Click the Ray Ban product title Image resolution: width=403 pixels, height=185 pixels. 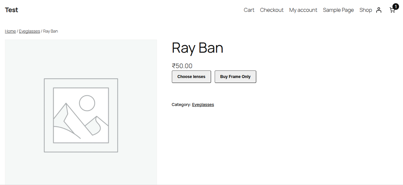(x=198, y=48)
